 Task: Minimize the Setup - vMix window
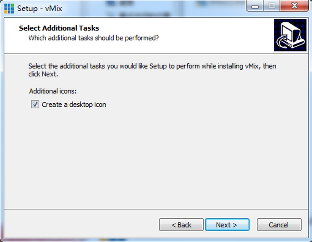(255, 6)
